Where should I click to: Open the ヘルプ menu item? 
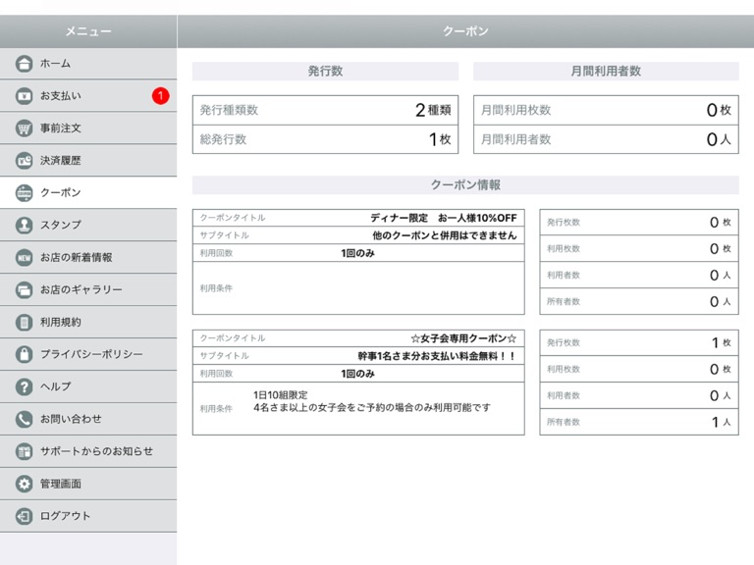point(88,386)
